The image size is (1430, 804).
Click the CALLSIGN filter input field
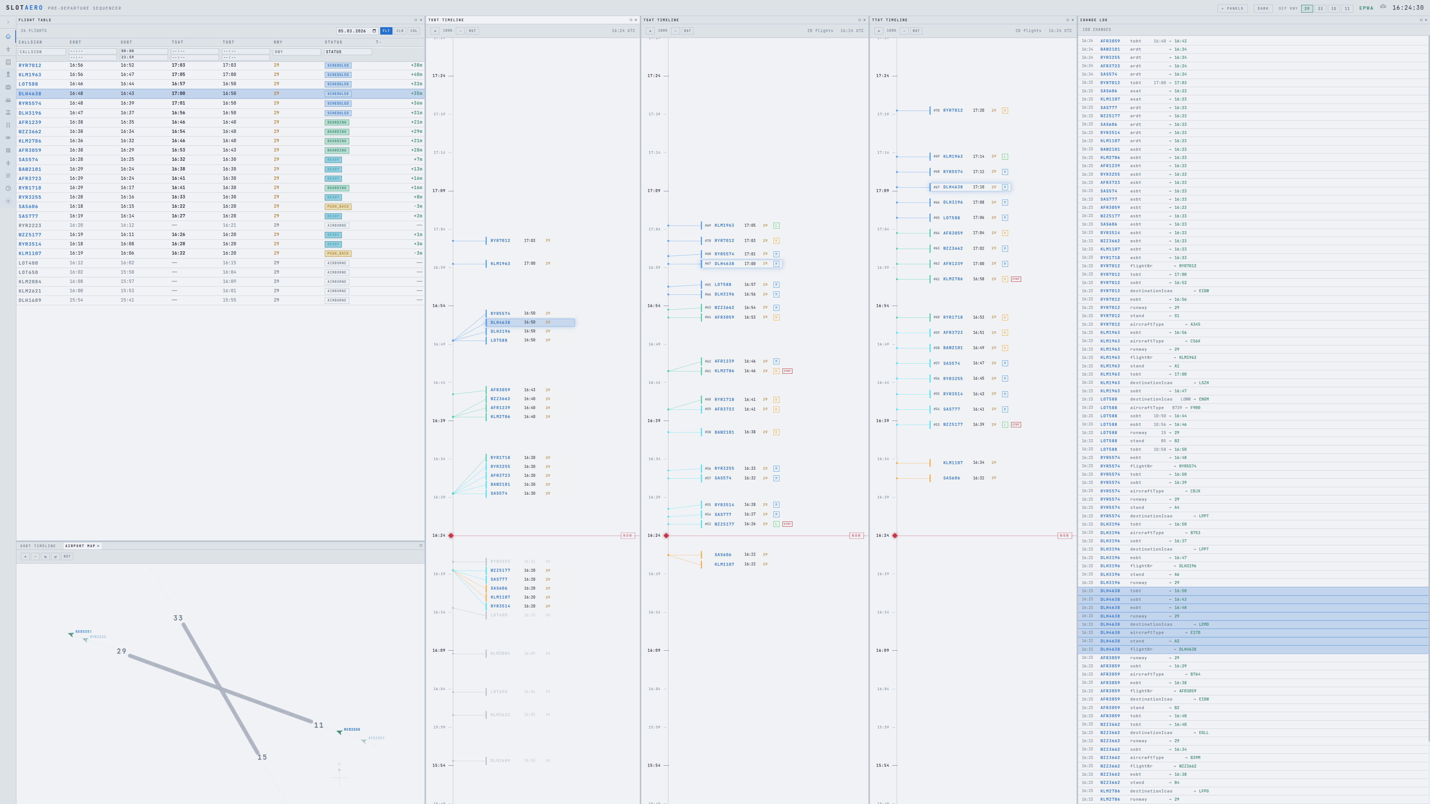[x=42, y=52]
